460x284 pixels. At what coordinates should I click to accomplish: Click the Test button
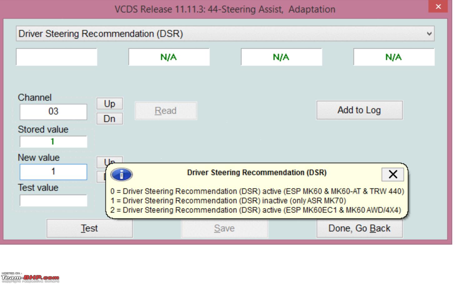(89, 228)
